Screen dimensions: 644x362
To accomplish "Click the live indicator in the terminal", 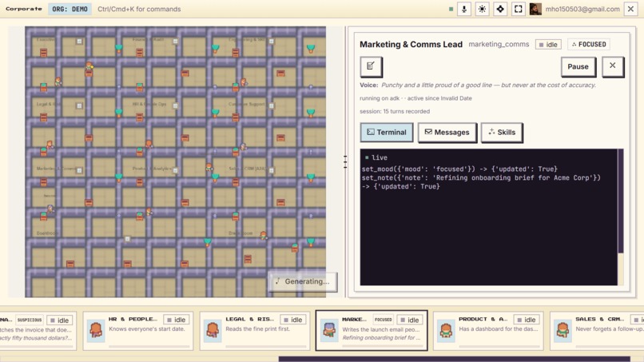I will click(376, 157).
